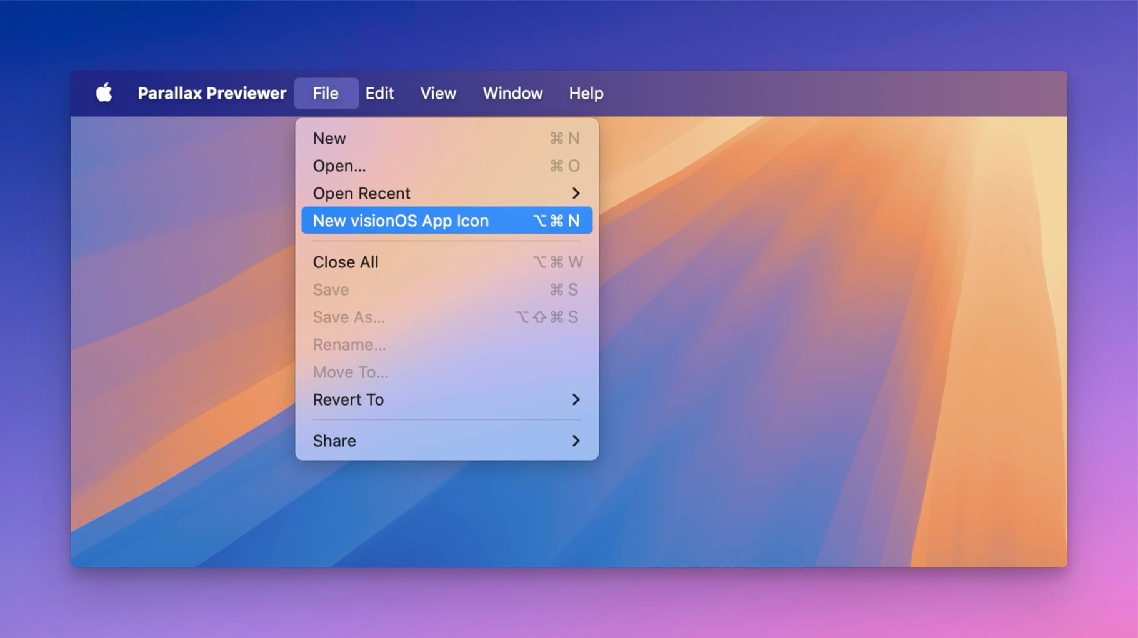Choose New from the File menu
The image size is (1138, 638).
pyautogui.click(x=329, y=138)
